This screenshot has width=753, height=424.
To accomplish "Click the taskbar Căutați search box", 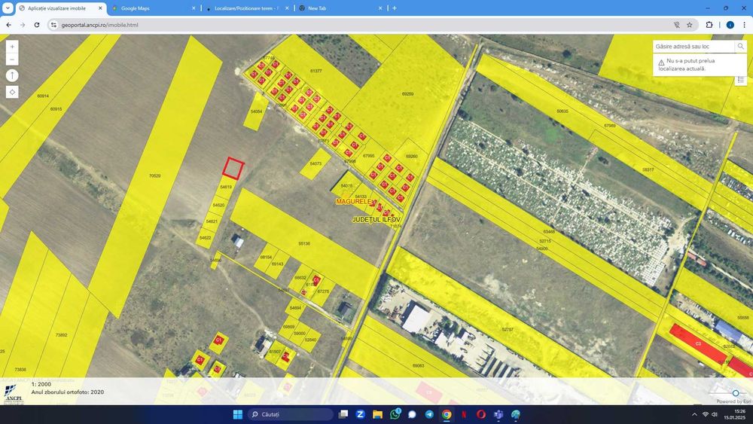I will click(291, 414).
